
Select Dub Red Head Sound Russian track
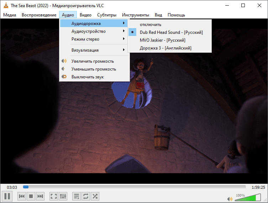170,32
